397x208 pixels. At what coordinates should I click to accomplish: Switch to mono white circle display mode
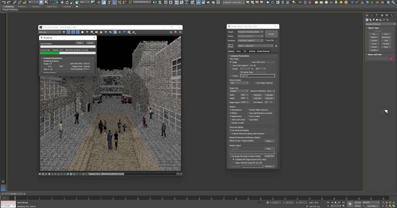click(x=82, y=32)
